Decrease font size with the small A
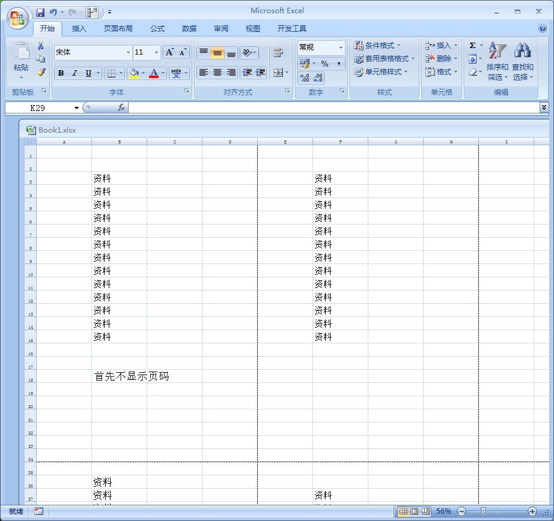 (x=183, y=52)
